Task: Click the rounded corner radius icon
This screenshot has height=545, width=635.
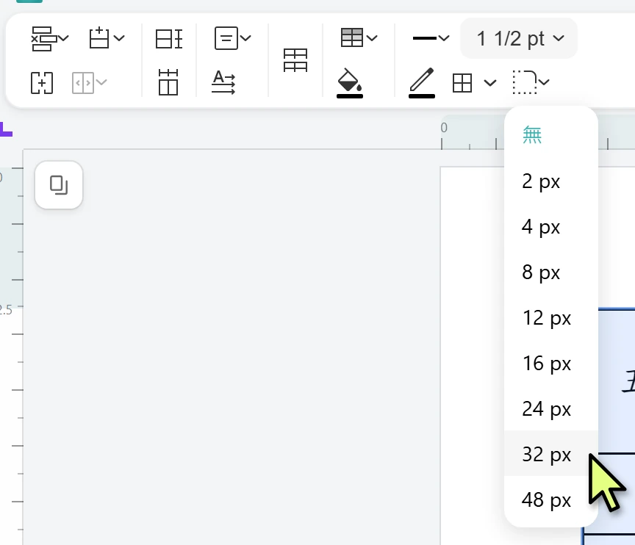Action: [x=525, y=82]
